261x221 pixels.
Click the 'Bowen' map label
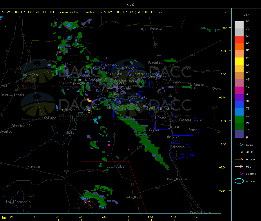(193, 130)
